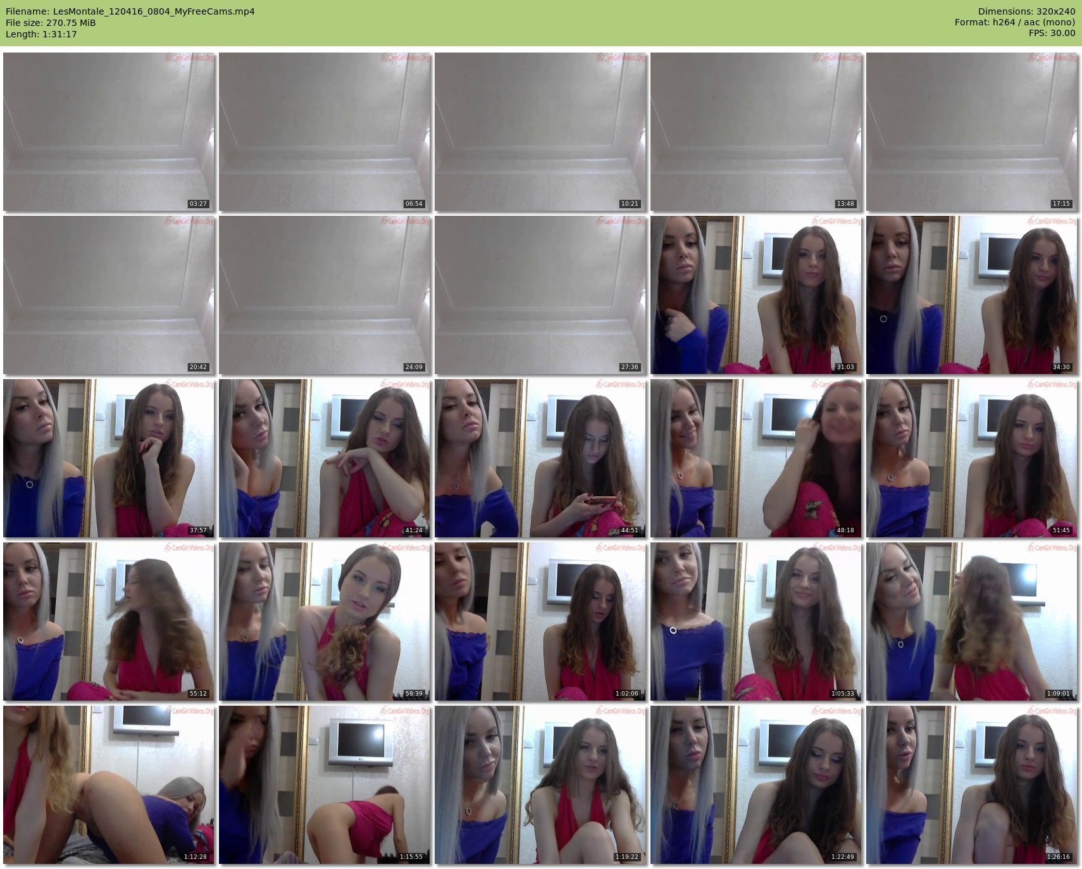Click the 10:21 timestamp badge
This screenshot has width=1082, height=869.
click(630, 204)
